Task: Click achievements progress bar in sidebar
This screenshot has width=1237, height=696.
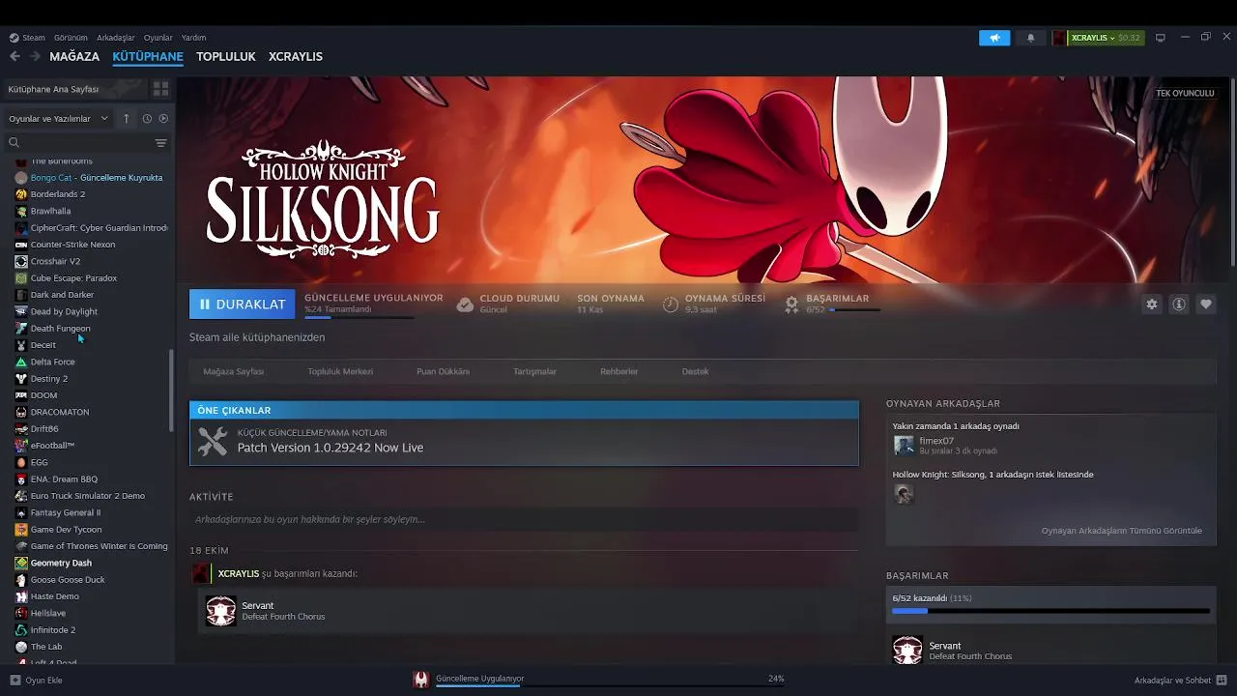Action: point(1050,611)
